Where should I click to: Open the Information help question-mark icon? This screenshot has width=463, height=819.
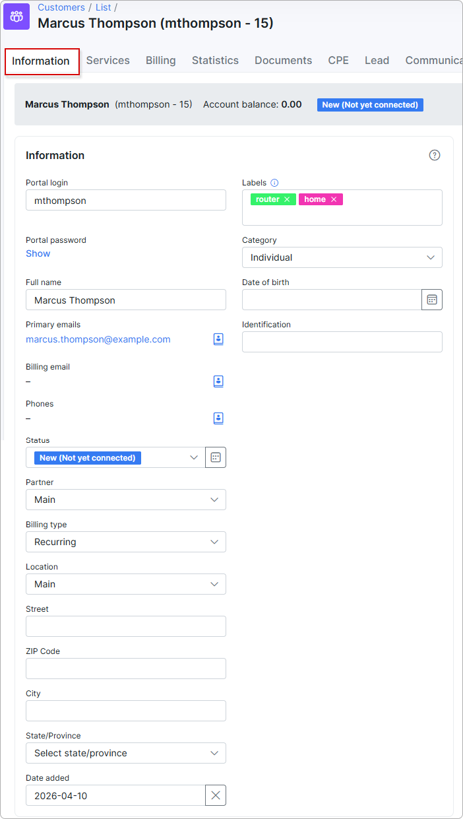[x=434, y=155]
